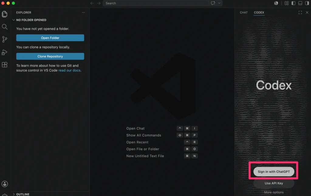
Task: Click the yellow macOS minimize button
Action: pos(8,3)
